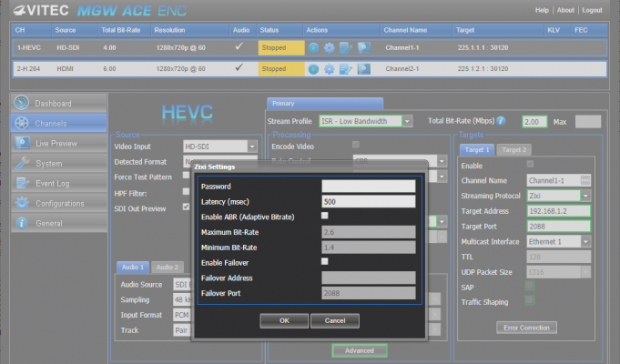620x364 pixels.
Task: Switch to Target 2 tab
Action: tap(513, 150)
